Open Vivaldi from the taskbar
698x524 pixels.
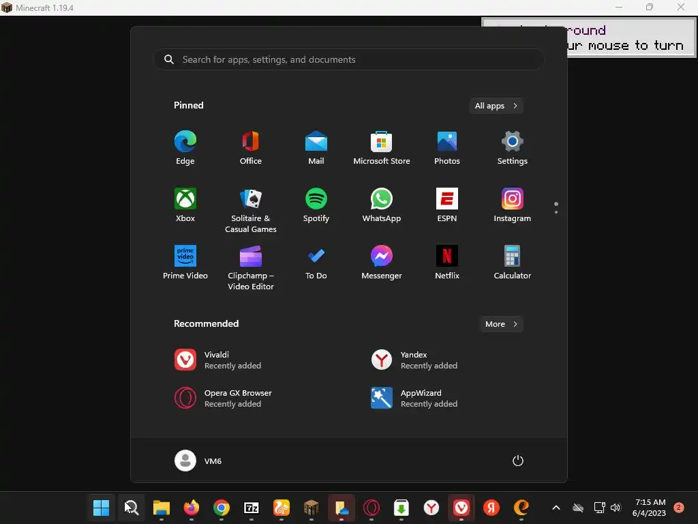point(461,508)
